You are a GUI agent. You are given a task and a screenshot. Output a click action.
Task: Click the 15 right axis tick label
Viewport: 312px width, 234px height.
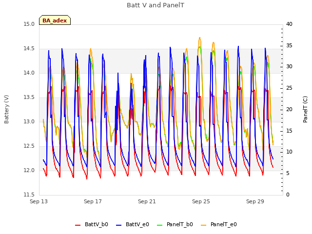coord(289,131)
